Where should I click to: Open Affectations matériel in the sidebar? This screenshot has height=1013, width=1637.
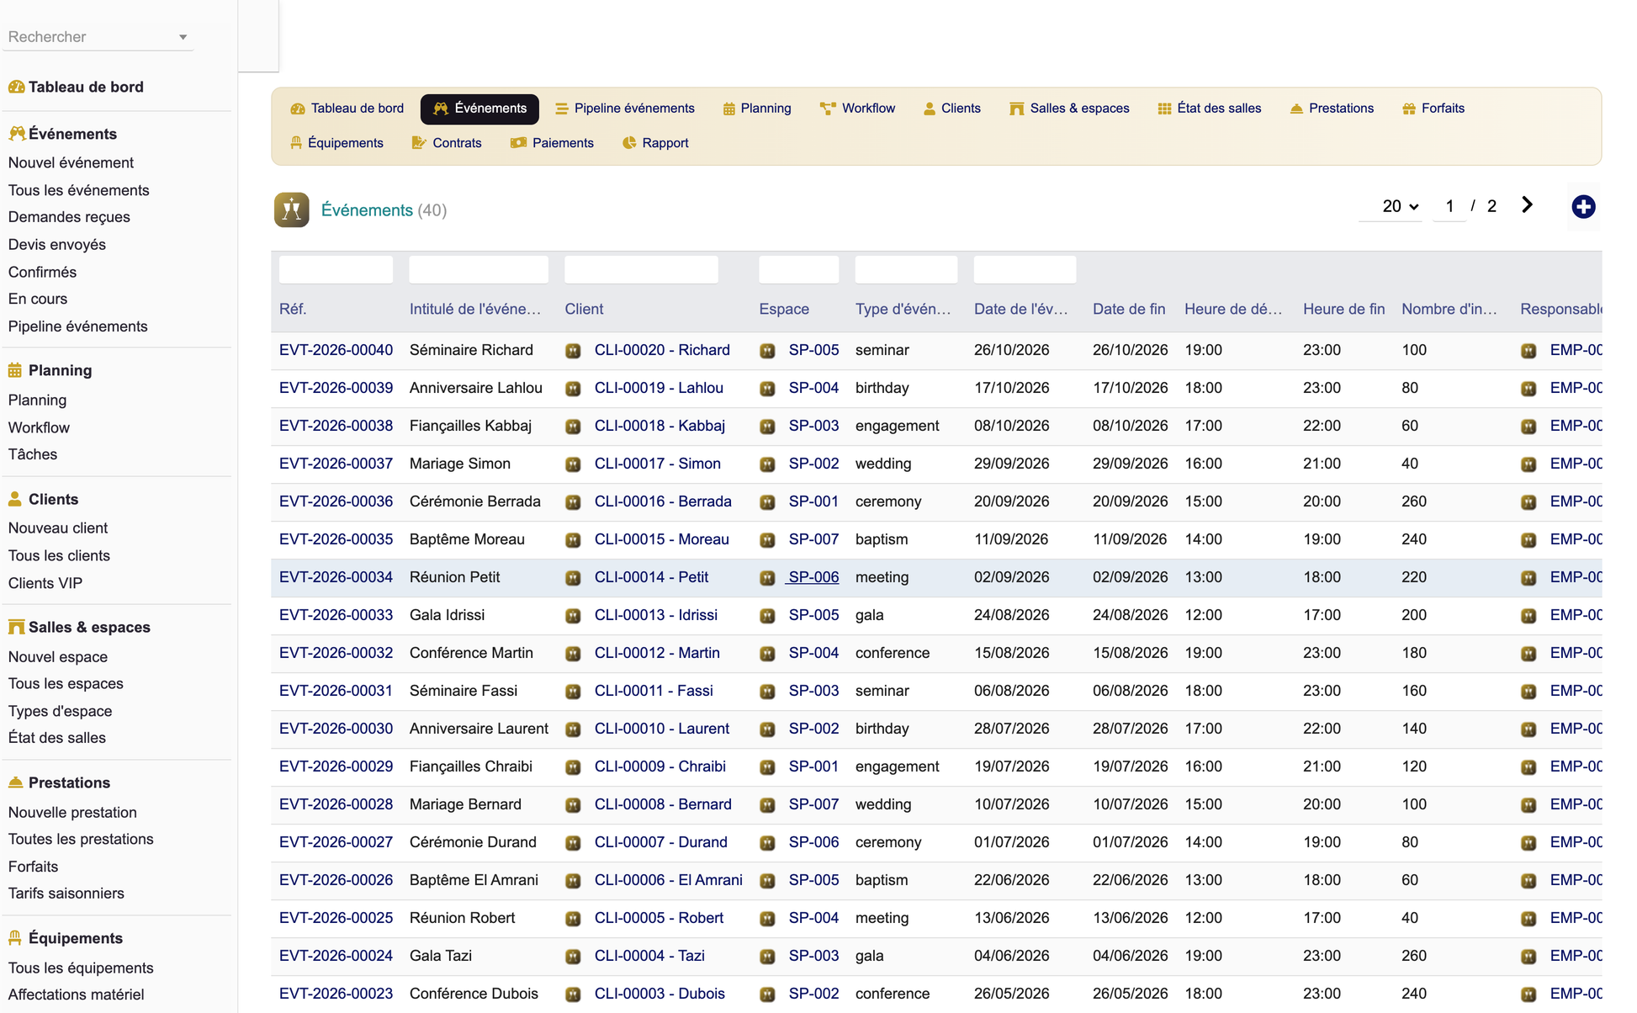[76, 994]
